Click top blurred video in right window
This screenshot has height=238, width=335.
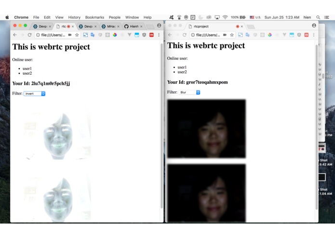206,129
